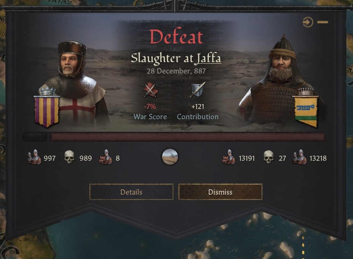Click the Dismiss button
The height and width of the screenshot is (259, 353).
[x=220, y=192]
